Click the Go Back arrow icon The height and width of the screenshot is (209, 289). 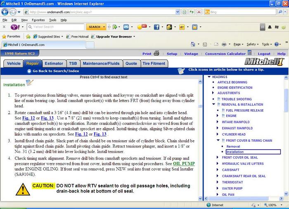(29, 71)
